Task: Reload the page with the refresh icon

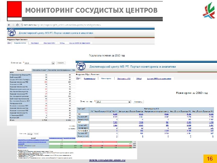Action: (x=17, y=25)
